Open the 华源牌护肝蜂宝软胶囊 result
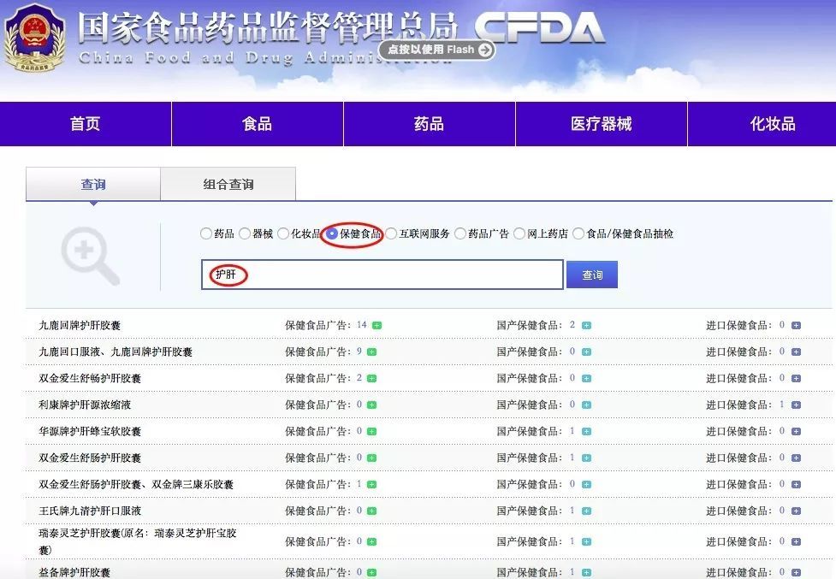 pyautogui.click(x=90, y=431)
